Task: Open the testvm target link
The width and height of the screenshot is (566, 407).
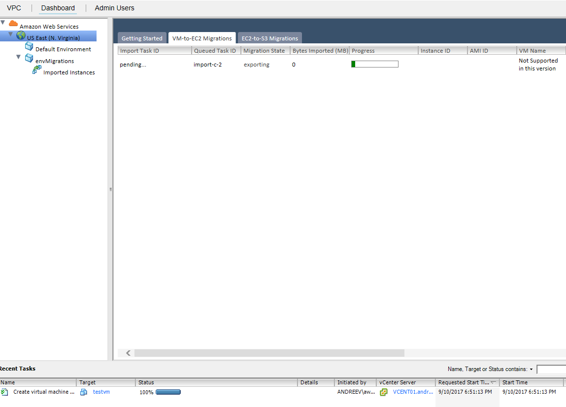Action: (x=101, y=392)
